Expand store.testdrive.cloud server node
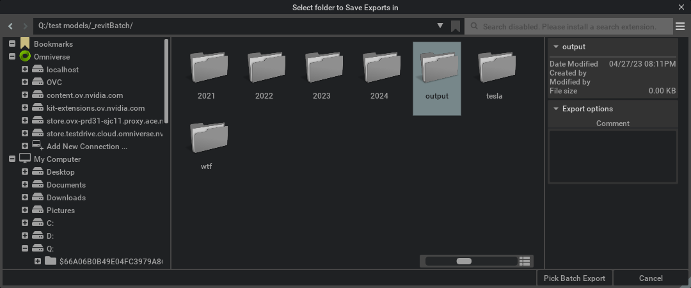The image size is (691, 288). point(25,134)
